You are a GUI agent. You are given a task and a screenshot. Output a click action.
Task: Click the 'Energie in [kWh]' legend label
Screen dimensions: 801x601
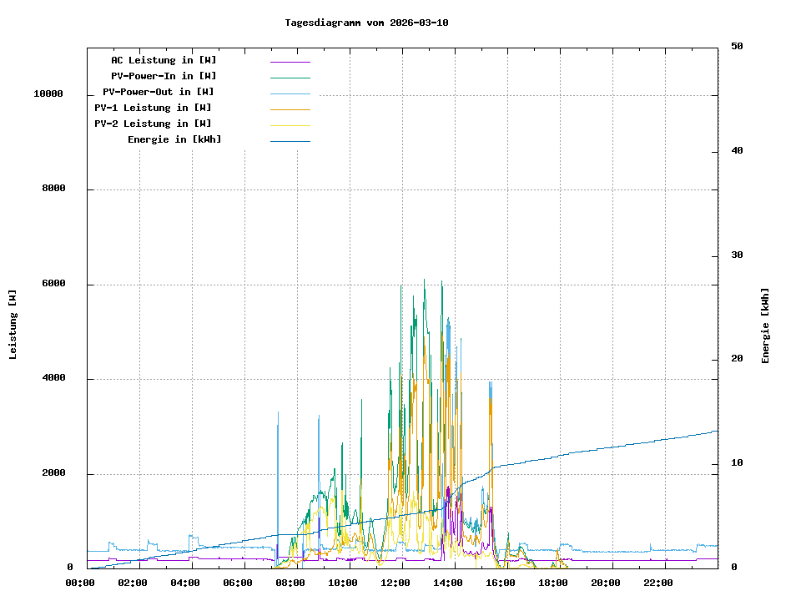click(174, 139)
